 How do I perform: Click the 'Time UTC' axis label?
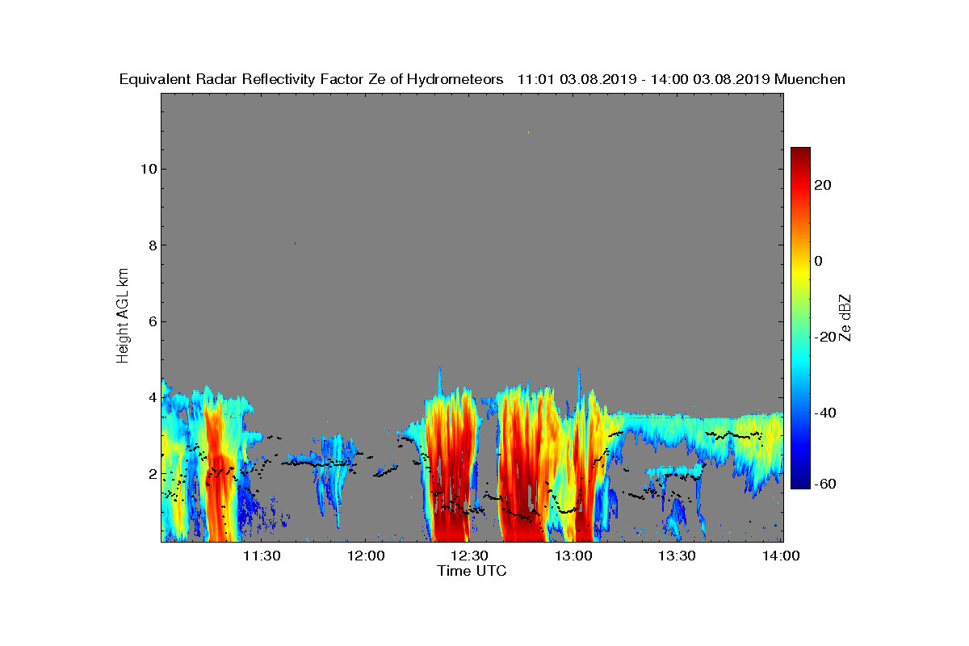pyautogui.click(x=472, y=571)
